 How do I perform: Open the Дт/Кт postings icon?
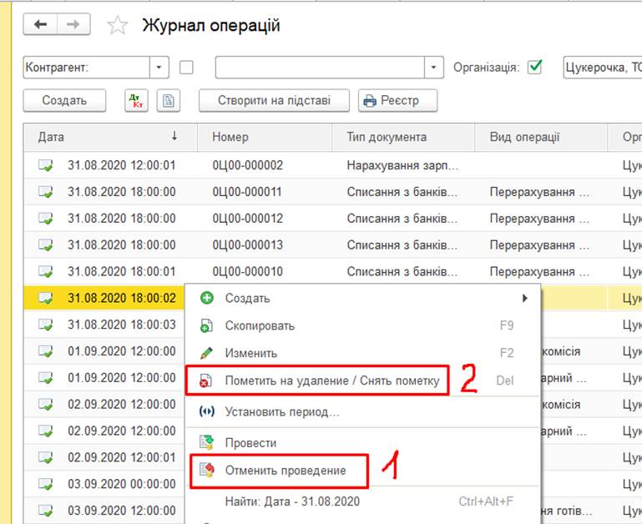[x=135, y=101]
